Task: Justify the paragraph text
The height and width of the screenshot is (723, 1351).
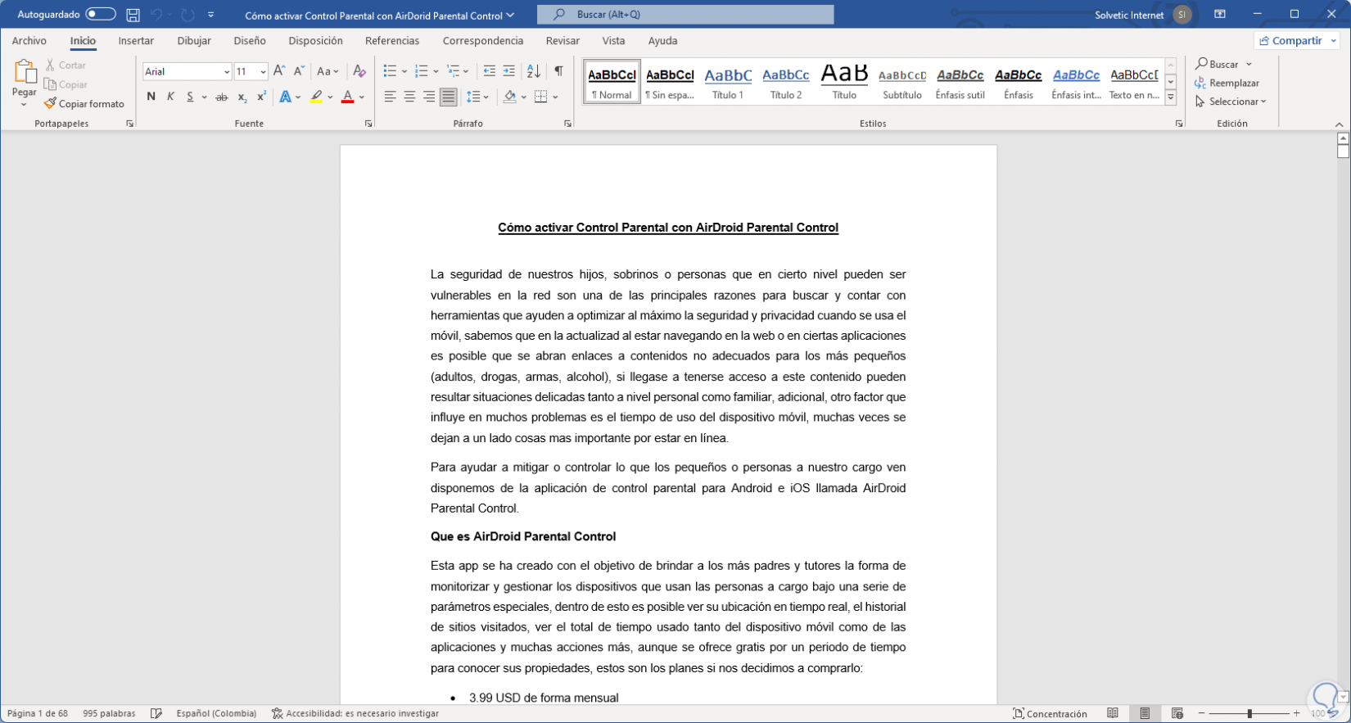Action: click(449, 97)
